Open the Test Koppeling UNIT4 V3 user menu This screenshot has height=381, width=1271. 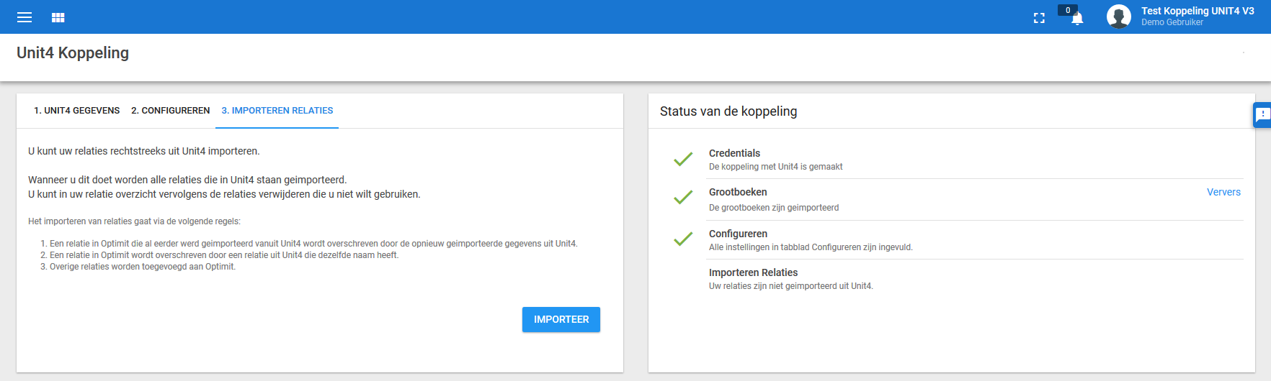1198,17
